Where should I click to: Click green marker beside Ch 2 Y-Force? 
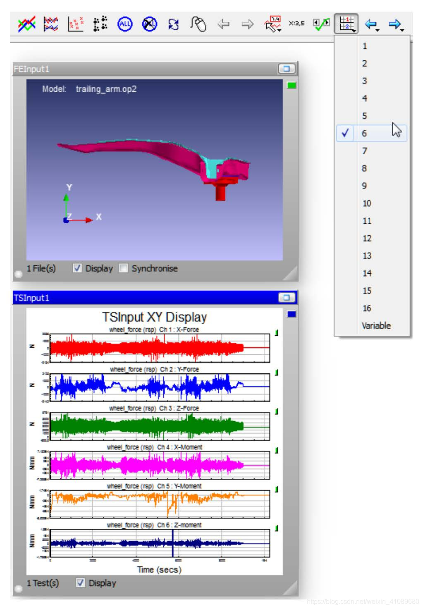point(276,372)
